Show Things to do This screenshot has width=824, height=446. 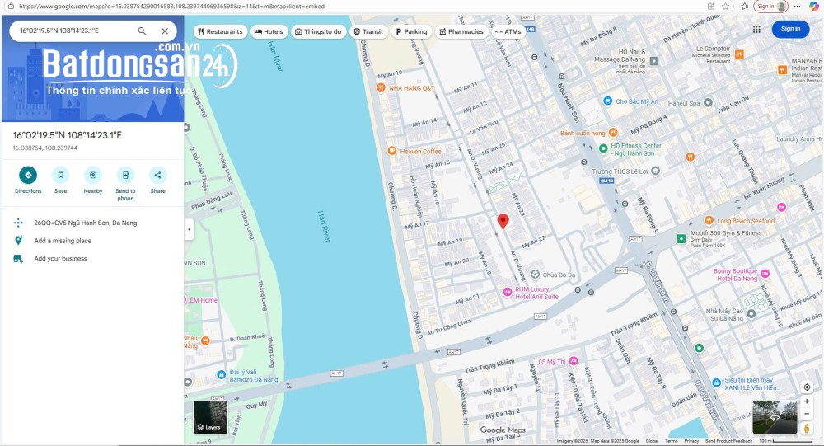(318, 31)
